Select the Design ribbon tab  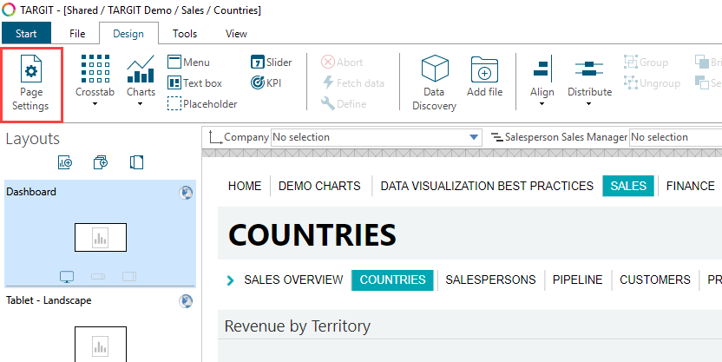[128, 34]
